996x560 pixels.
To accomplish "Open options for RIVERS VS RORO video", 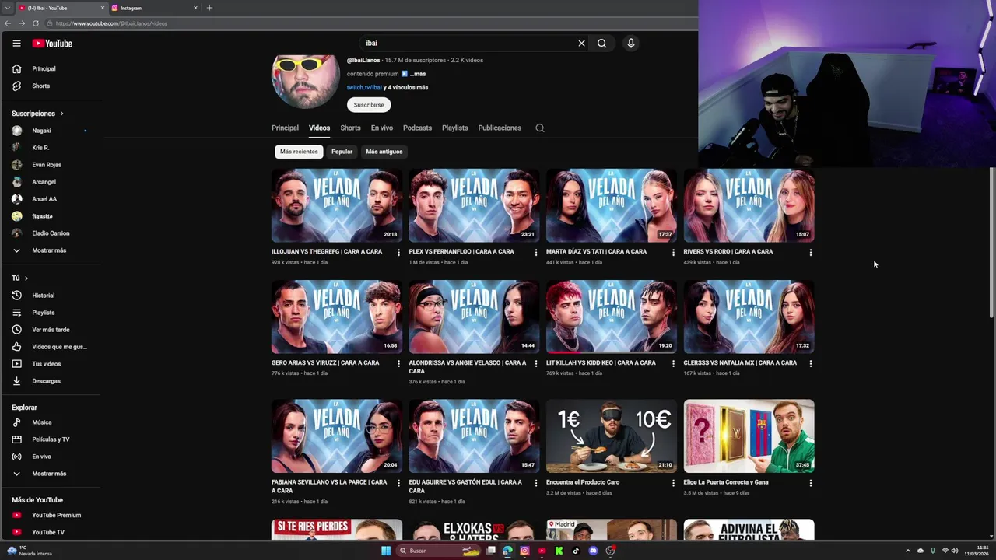I will 811,252.
